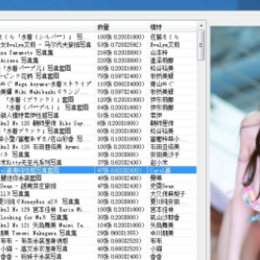Select the highlighted Carol酱 row
This screenshot has width=260, height=260.
97,170
